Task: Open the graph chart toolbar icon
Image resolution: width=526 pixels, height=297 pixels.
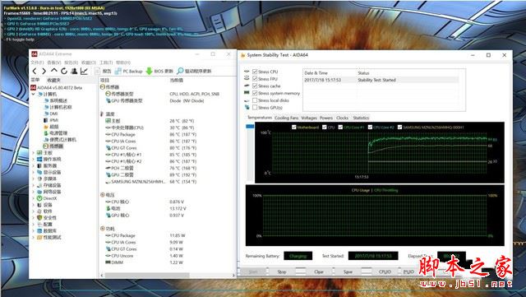Action: coord(84,71)
